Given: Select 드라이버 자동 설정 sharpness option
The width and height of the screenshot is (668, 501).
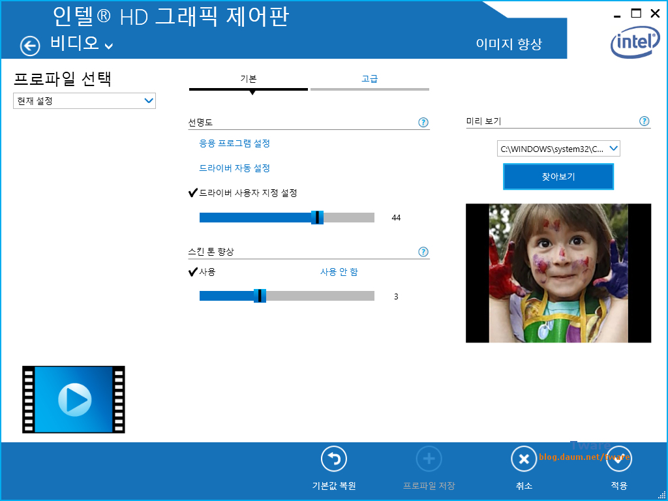Looking at the screenshot, I should (x=234, y=168).
